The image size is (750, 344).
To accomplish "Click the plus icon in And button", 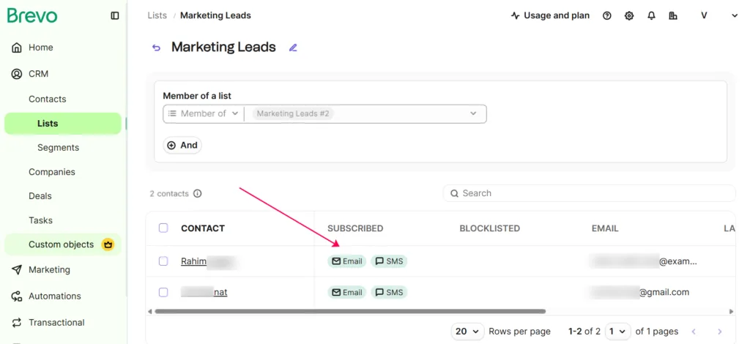I will (171, 145).
